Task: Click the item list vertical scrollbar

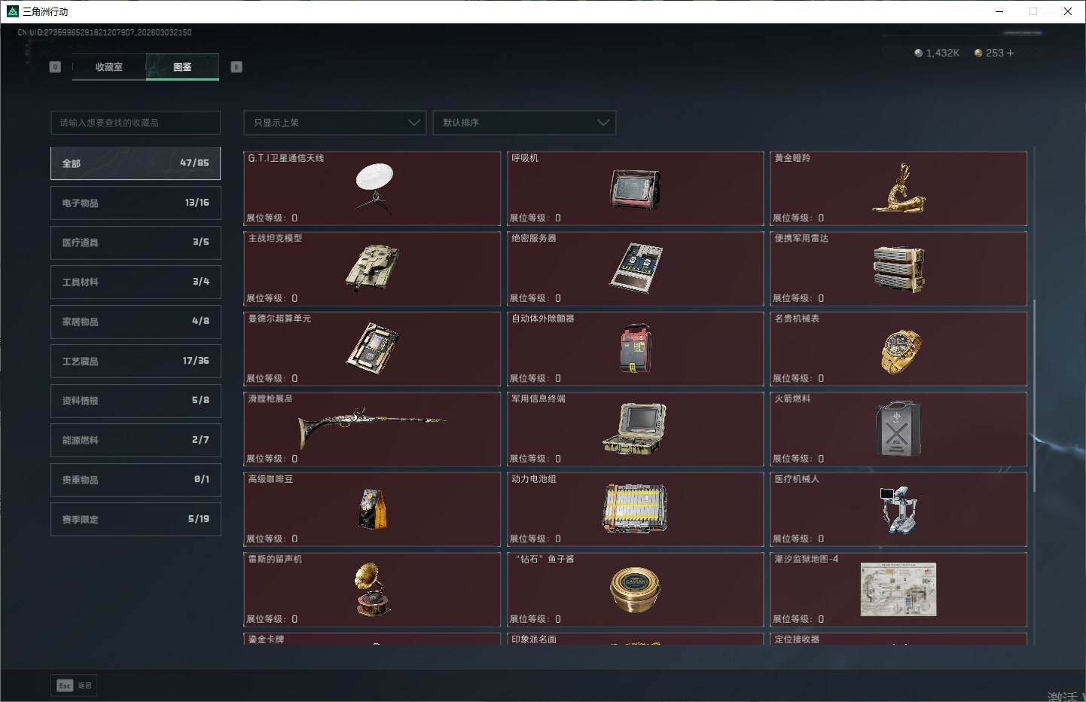Action: click(x=1034, y=395)
